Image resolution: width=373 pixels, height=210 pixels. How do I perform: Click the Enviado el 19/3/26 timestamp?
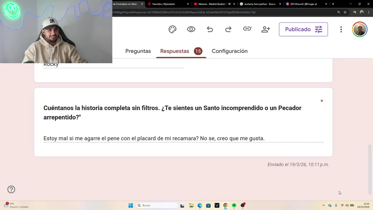tap(298, 164)
